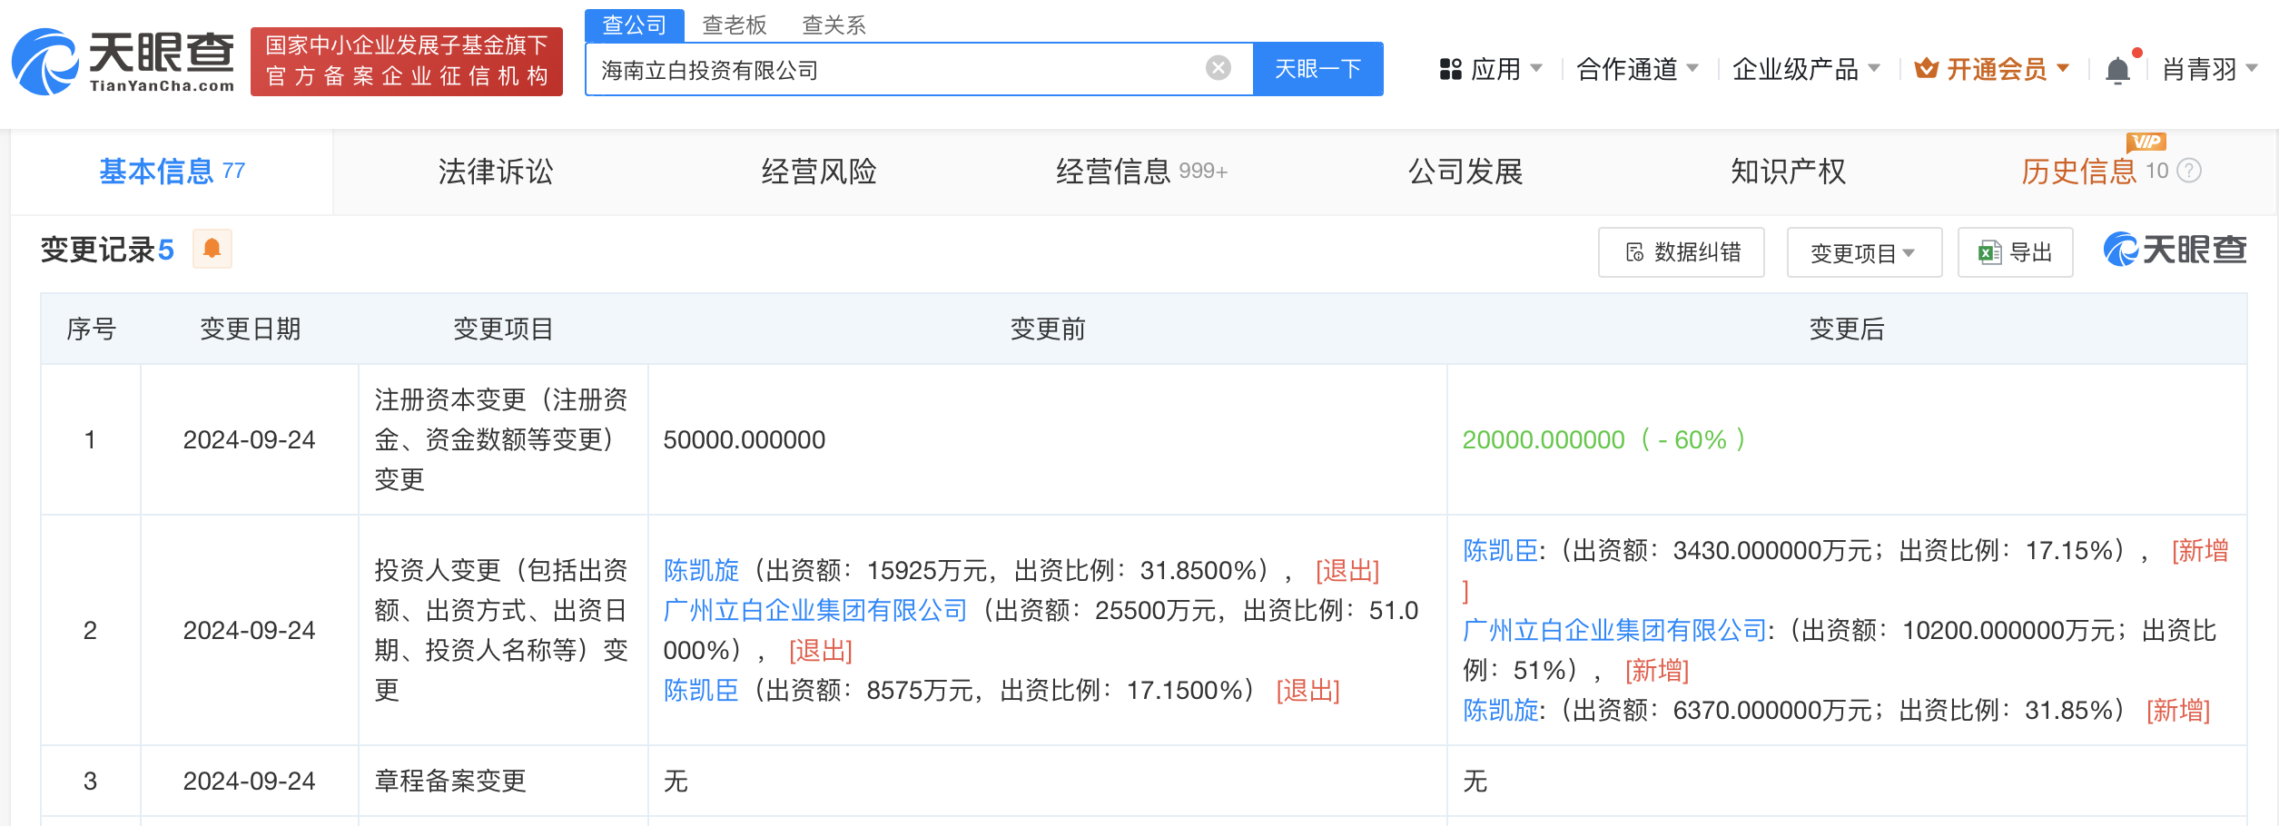This screenshot has height=826, width=2279.
Task: Click the orange bell beside 变更记录 5
Action: 212,249
